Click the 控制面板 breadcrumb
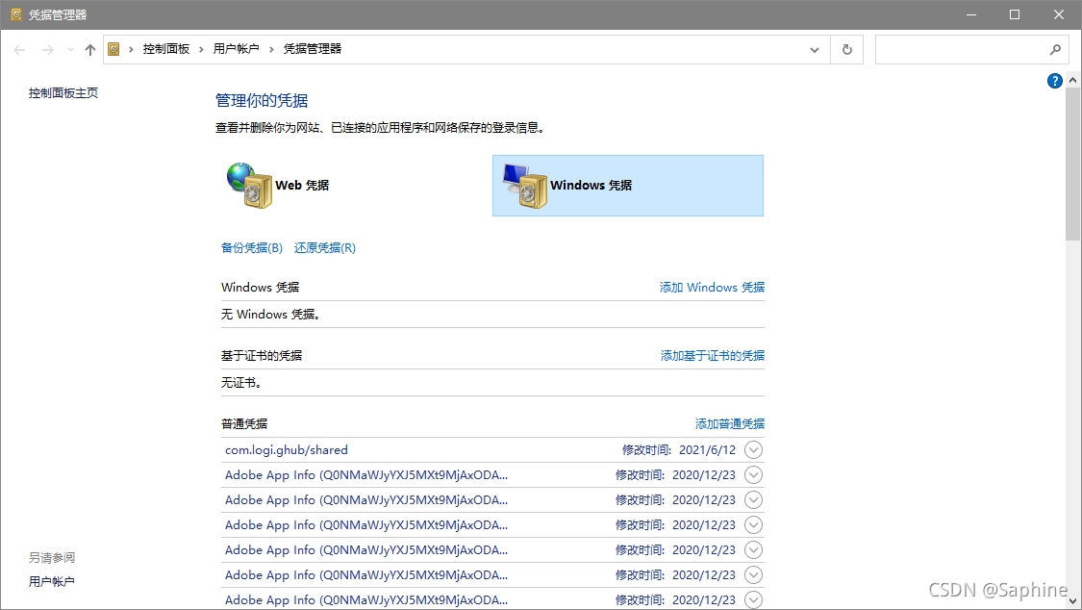Viewport: 1082px width, 610px height. pyautogui.click(x=165, y=49)
